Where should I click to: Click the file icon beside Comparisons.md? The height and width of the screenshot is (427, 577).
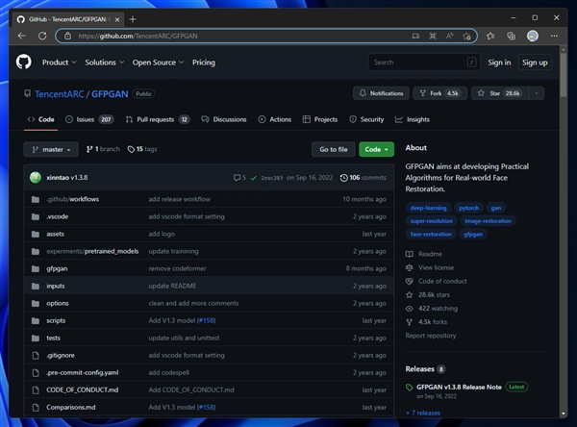click(x=36, y=407)
